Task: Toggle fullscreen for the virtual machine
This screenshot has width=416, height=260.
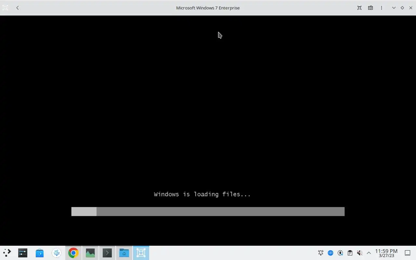Action: (359, 8)
